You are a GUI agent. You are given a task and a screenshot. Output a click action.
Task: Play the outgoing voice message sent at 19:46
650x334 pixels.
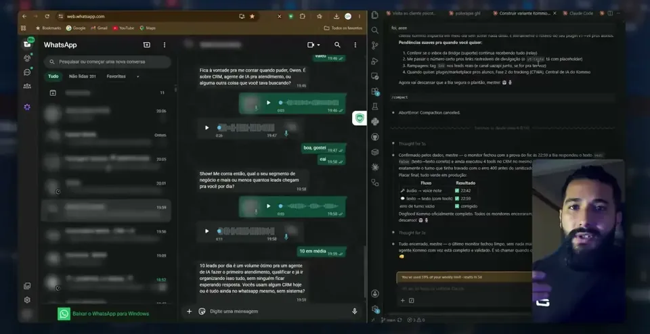(x=268, y=103)
